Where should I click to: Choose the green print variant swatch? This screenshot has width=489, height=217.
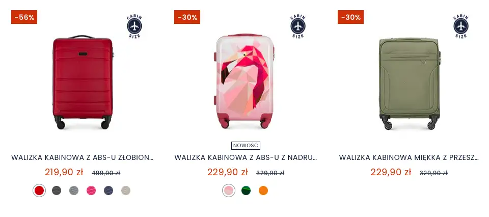(x=246, y=191)
